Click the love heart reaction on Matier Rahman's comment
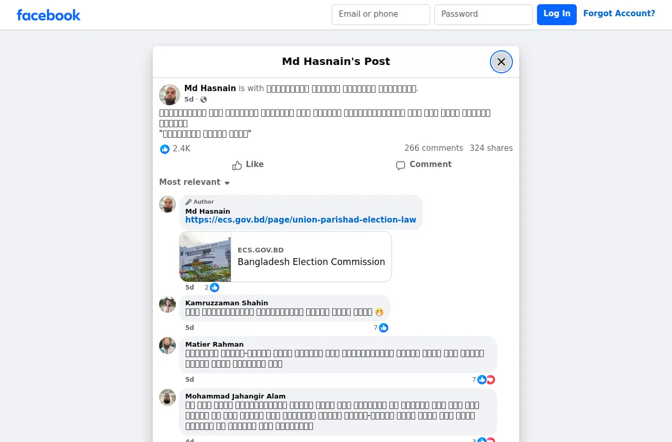Image resolution: width=672 pixels, height=442 pixels. pos(490,380)
